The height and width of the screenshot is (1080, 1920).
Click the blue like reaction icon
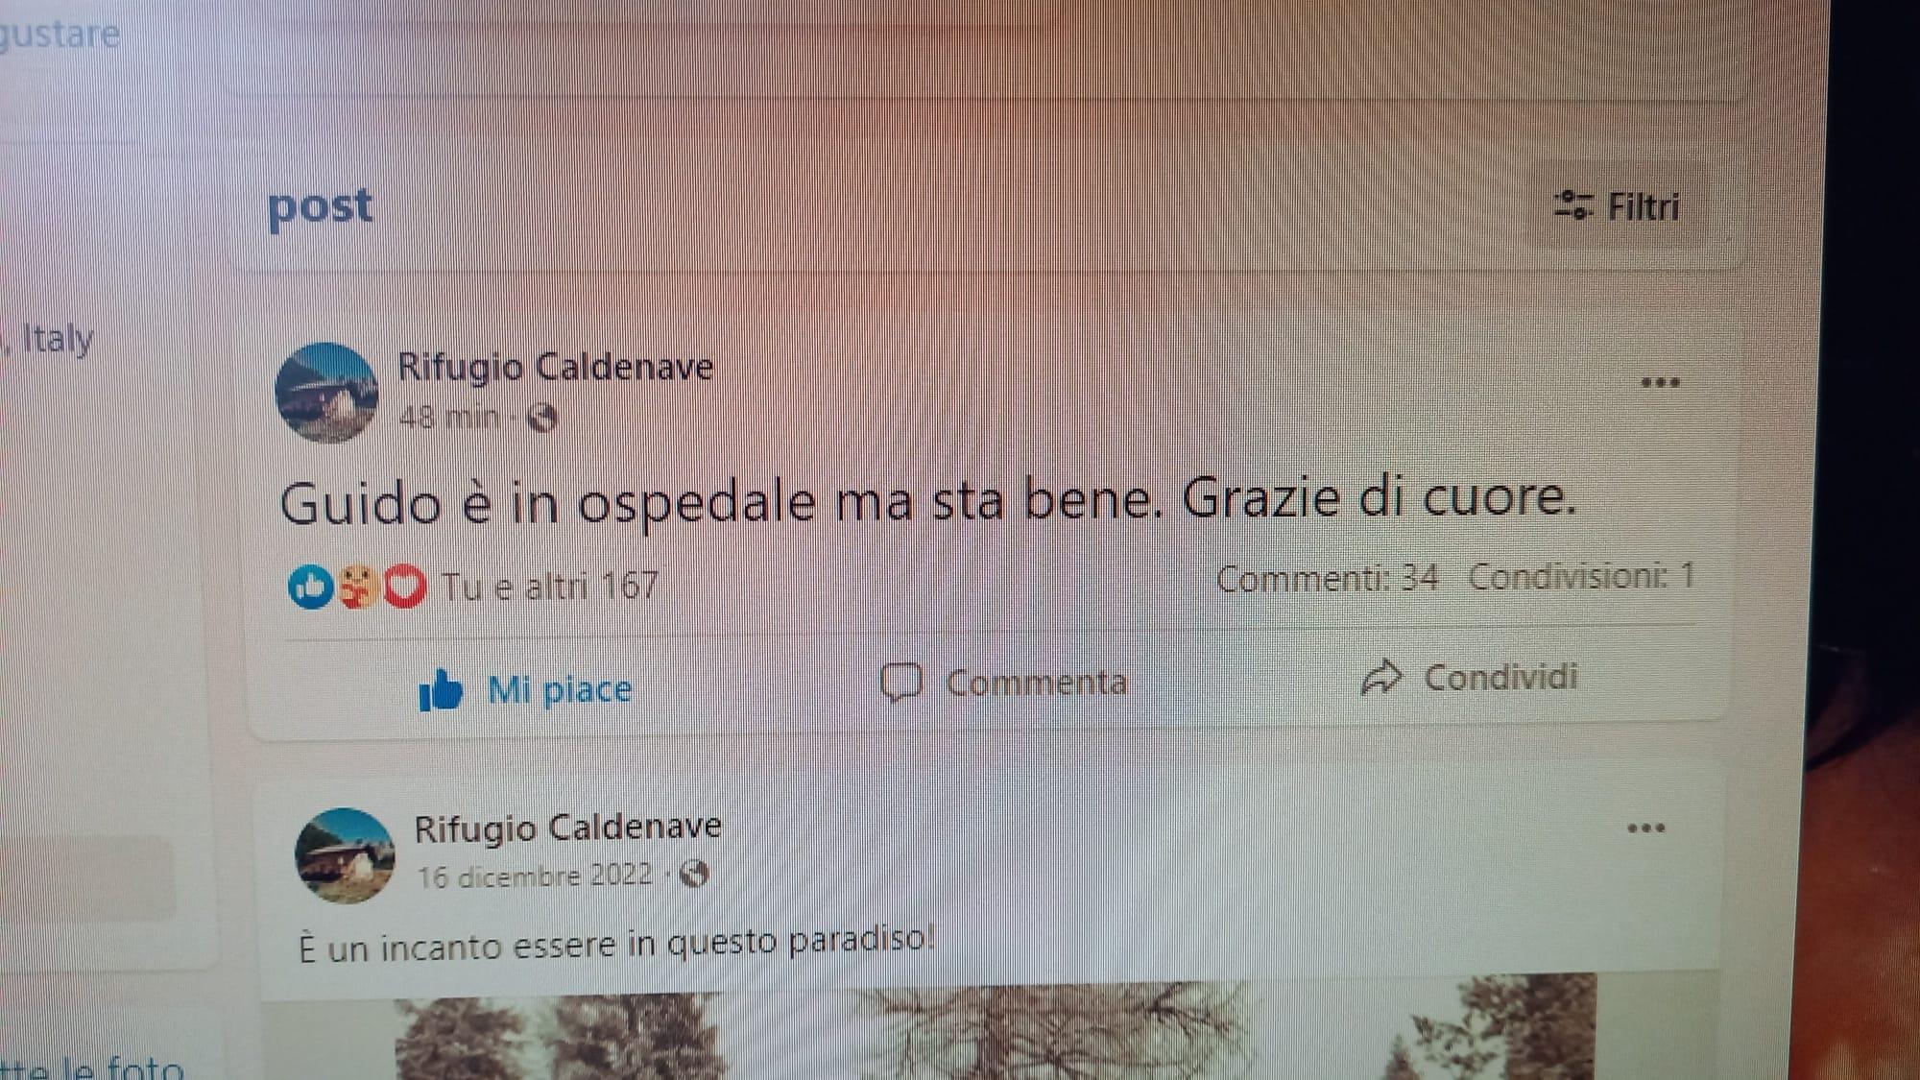[x=311, y=587]
